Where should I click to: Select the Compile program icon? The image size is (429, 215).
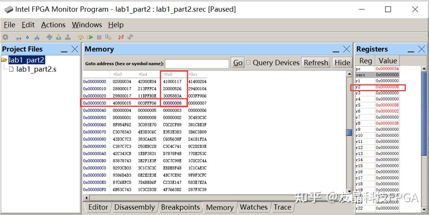[x=19, y=37]
